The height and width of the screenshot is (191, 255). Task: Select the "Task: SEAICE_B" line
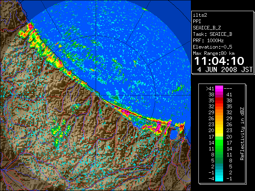tap(212, 34)
